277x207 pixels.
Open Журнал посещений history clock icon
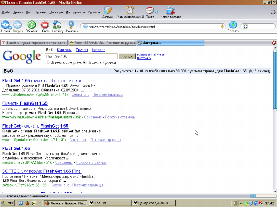coord(130,10)
